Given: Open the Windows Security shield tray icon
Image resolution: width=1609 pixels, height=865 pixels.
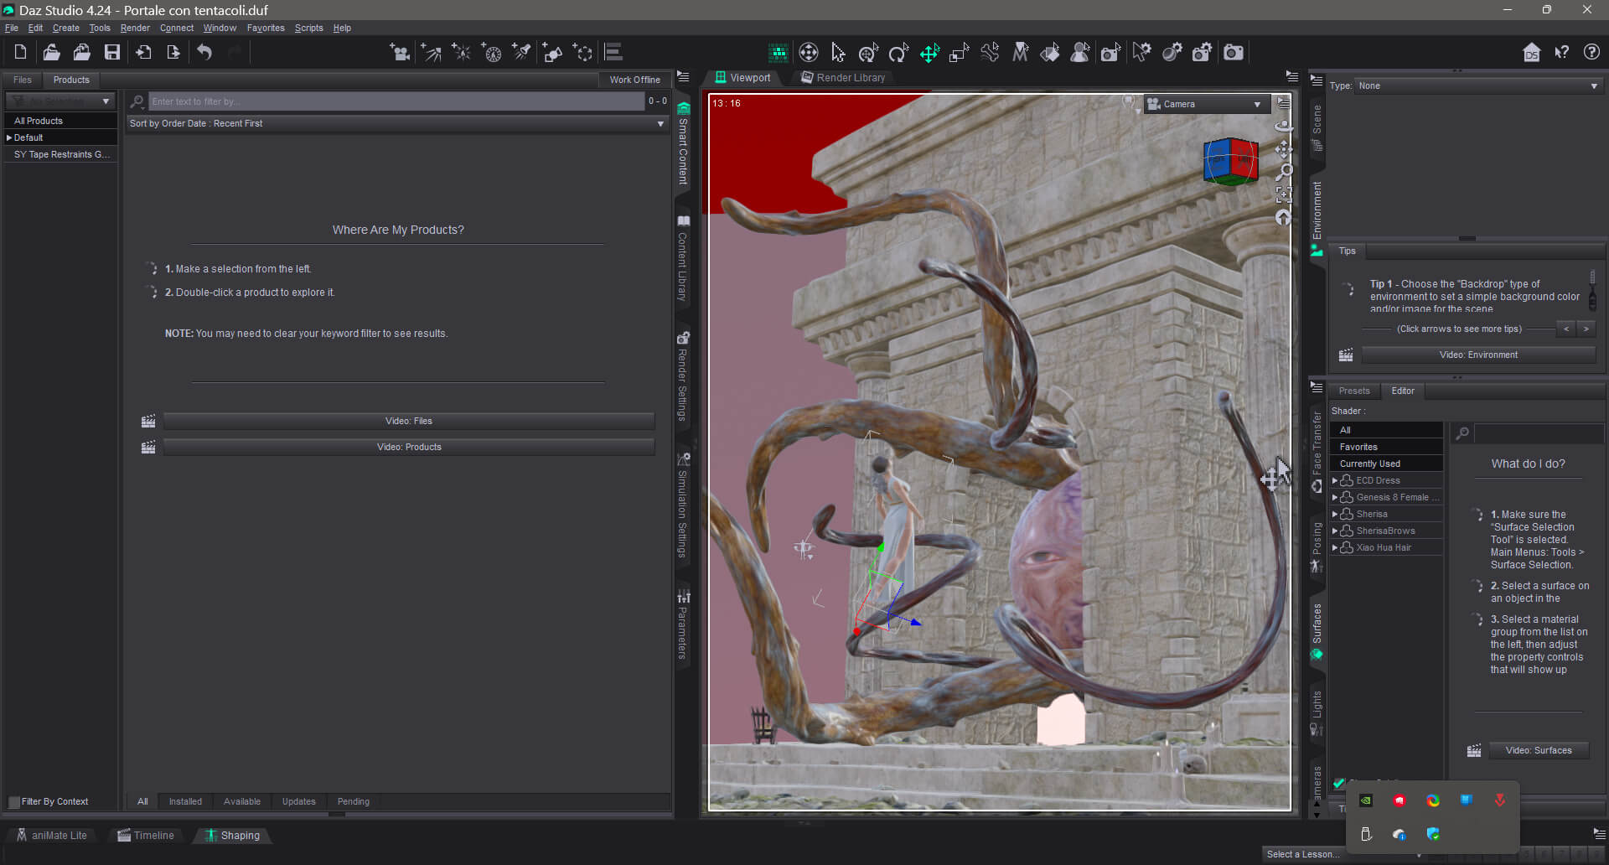Looking at the screenshot, I should pos(1433,834).
